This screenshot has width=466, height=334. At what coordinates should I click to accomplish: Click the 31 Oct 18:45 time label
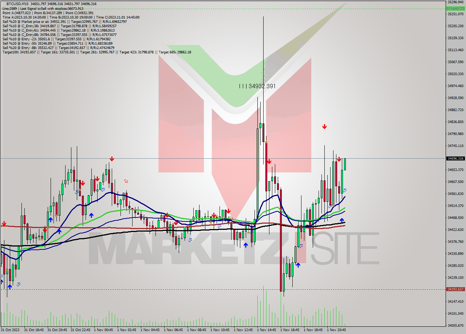point(33,330)
